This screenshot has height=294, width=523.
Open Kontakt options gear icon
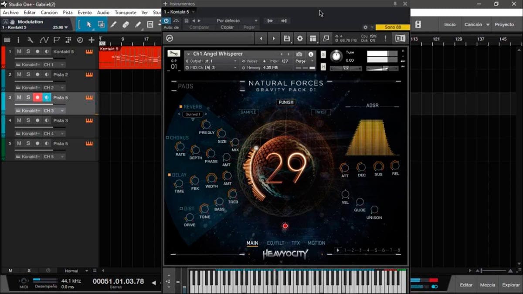pyautogui.click(x=300, y=38)
